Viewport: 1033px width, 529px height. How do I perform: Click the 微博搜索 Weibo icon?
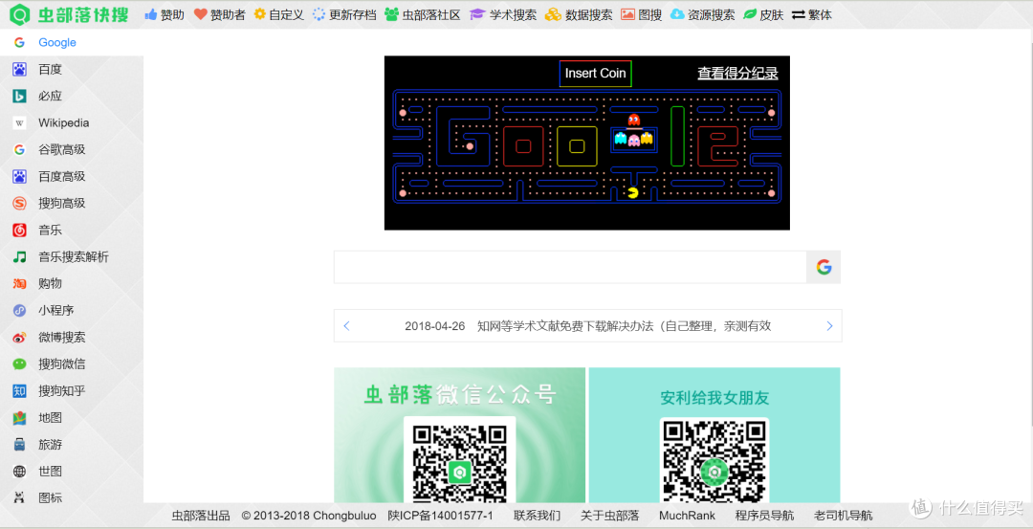click(x=19, y=338)
